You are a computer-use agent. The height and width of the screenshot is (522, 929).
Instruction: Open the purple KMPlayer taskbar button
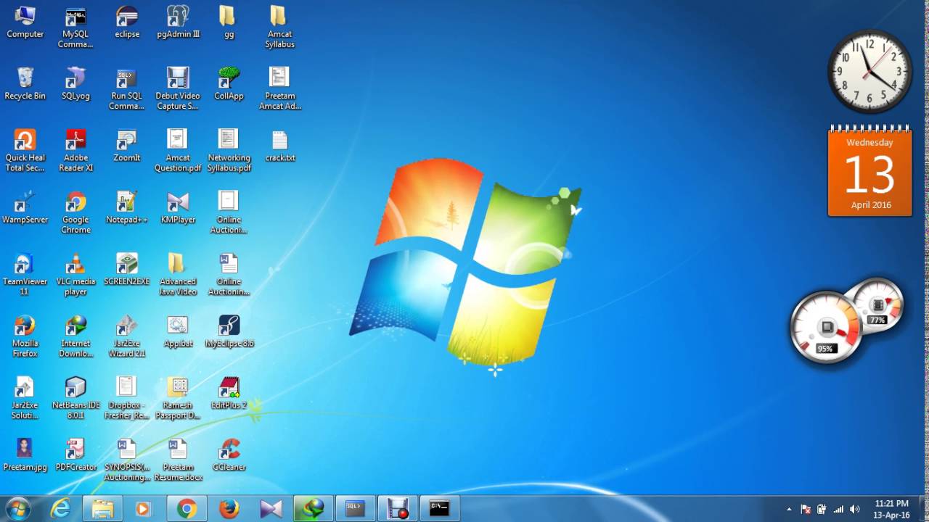click(x=271, y=509)
